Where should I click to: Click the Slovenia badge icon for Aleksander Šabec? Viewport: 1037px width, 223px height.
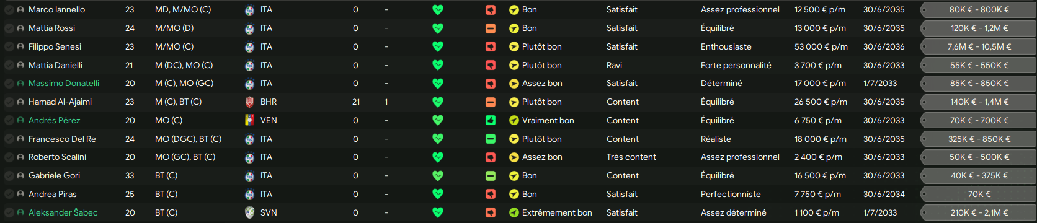[x=249, y=213]
